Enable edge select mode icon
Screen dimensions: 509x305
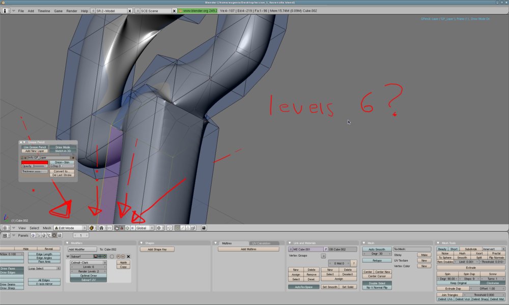(182, 228)
